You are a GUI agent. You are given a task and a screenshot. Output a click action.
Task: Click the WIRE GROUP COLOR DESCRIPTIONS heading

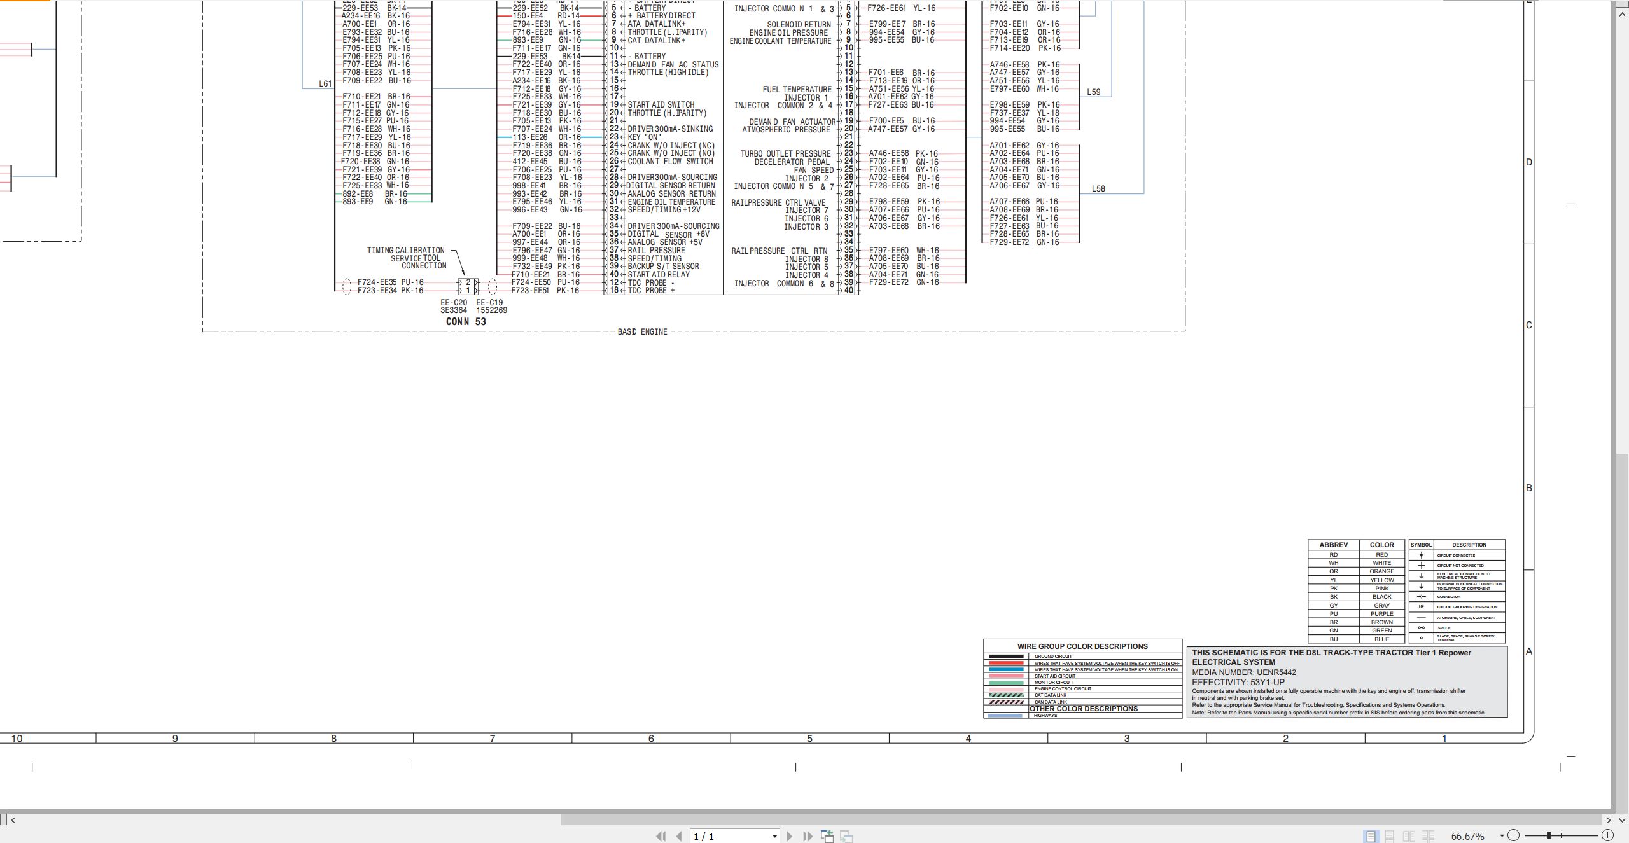tap(1082, 646)
